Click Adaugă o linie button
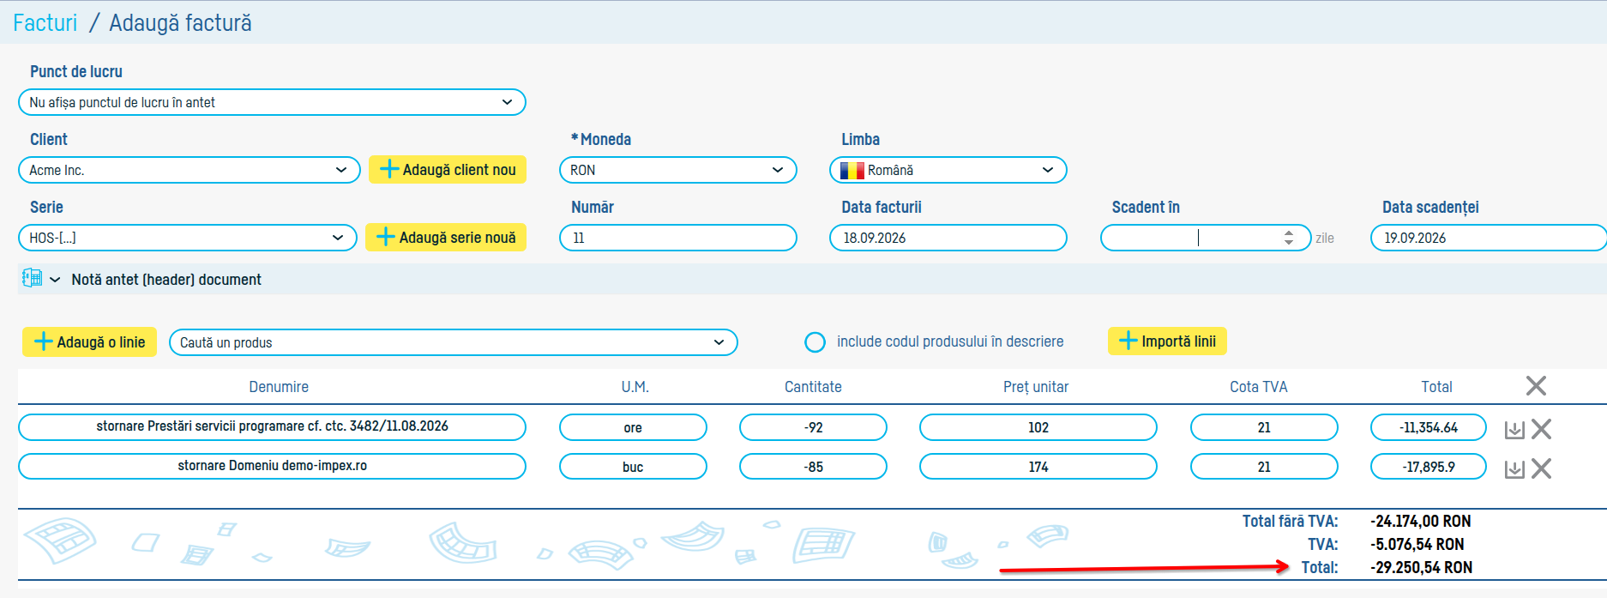1607x598 pixels. pyautogui.click(x=89, y=341)
